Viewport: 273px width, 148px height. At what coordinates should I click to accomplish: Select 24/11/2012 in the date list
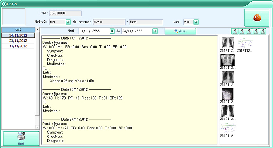(x=18, y=36)
